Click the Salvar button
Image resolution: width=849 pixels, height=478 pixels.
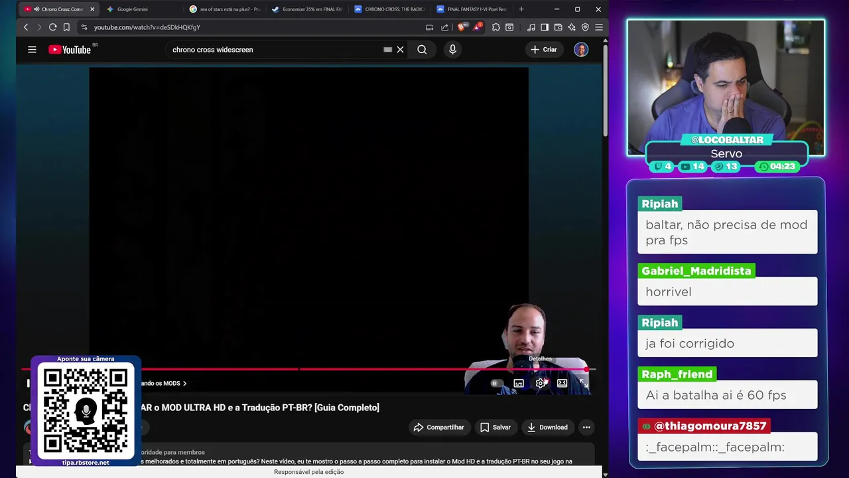(x=495, y=428)
